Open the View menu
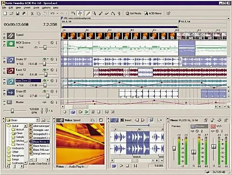 point(18,8)
